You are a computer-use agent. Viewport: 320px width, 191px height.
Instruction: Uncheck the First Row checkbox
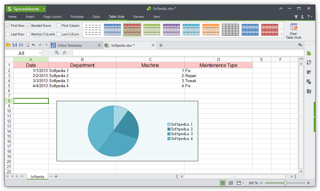(8, 26)
